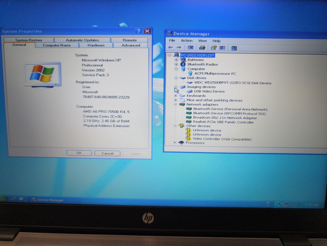Screen dimensions: 327x246
Task: Switch to the System Restore tab
Action: [29, 40]
